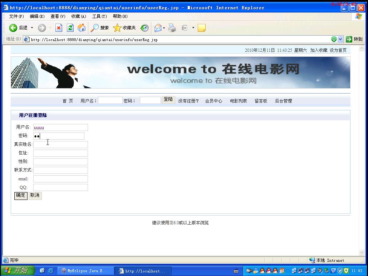Focus the nav bar 用户名 login field
Image resolution: width=368 pixels, height=276 pixels.
tap(110, 100)
